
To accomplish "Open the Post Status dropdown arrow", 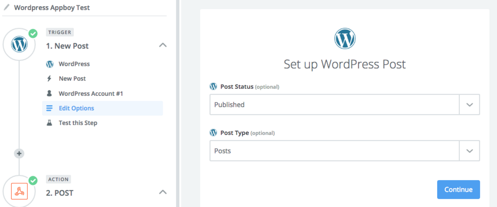I will click(x=469, y=105).
